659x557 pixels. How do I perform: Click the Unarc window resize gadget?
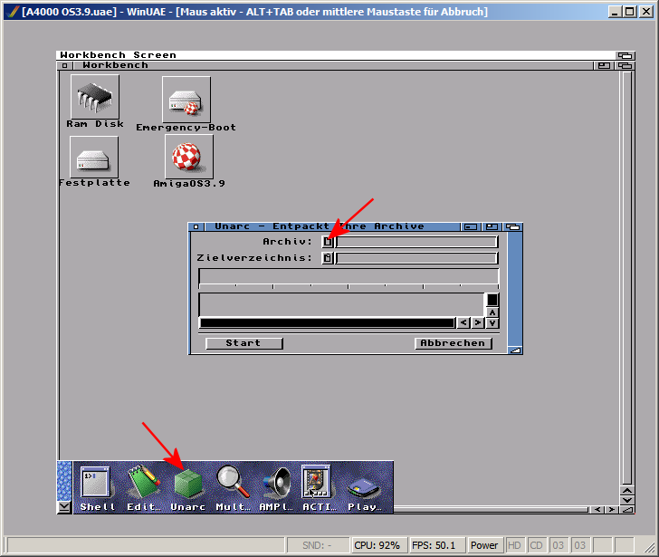click(x=515, y=351)
